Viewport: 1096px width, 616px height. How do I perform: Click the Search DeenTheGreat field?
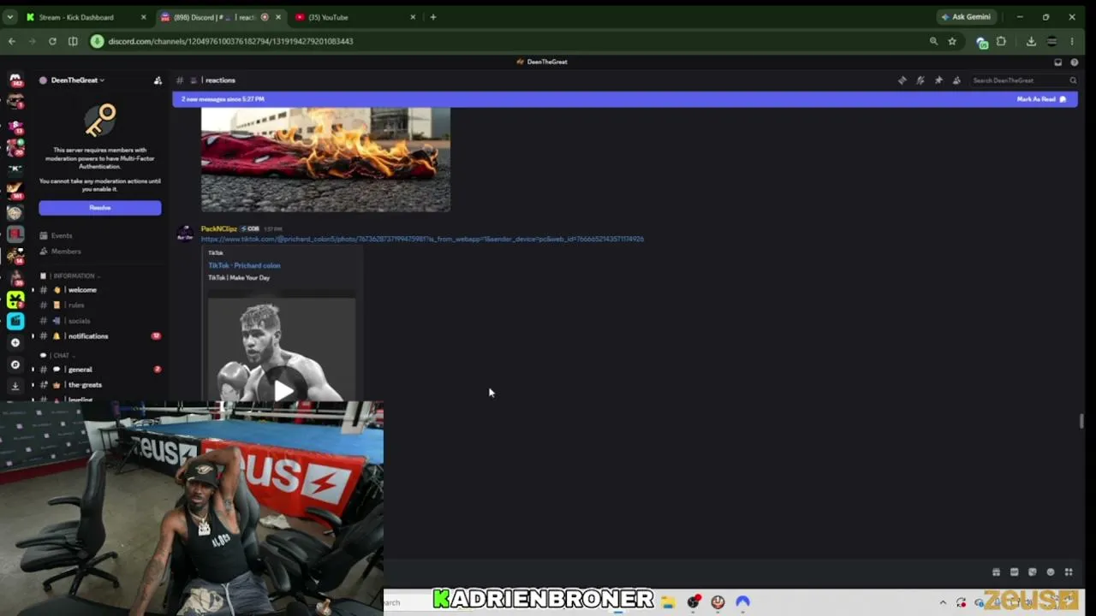1023,80
